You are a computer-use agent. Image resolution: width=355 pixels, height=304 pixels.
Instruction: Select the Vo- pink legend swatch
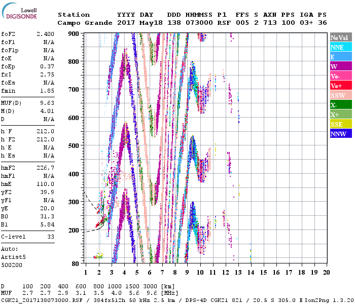[x=339, y=76]
